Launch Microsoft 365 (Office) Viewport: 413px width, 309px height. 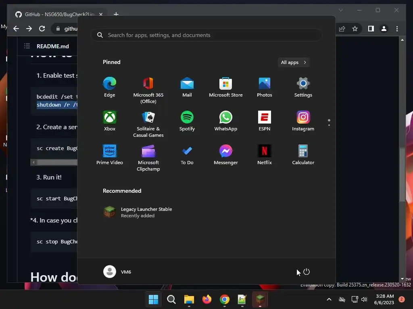click(x=148, y=91)
